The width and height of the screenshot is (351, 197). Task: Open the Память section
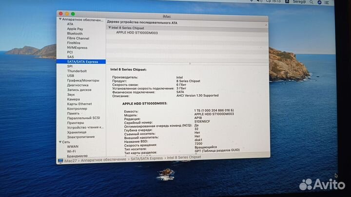[x=73, y=113]
